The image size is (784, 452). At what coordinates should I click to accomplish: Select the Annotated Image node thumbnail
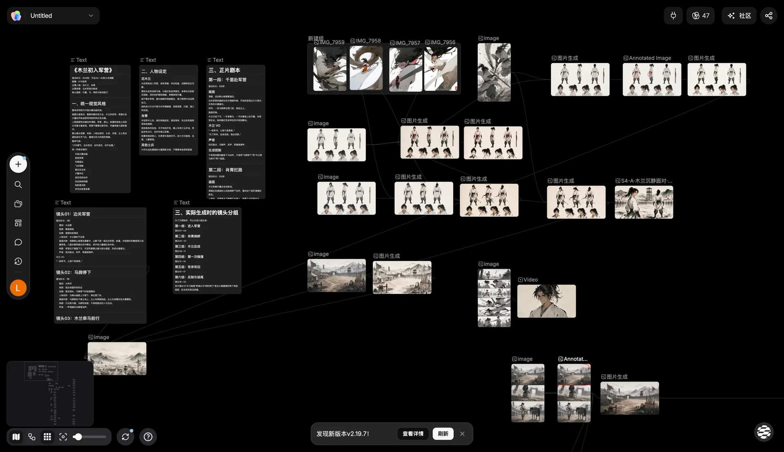652,79
